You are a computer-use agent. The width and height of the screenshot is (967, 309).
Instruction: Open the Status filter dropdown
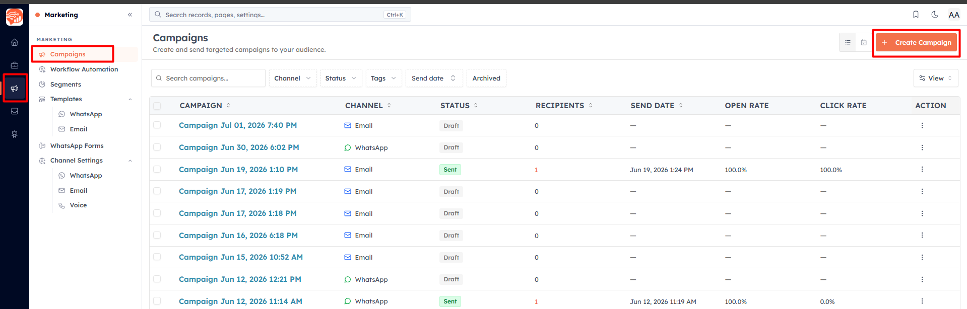(341, 78)
